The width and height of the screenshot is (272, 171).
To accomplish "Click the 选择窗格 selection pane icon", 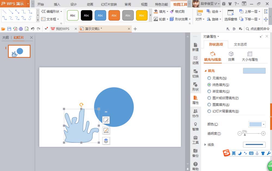I will tap(230, 19).
